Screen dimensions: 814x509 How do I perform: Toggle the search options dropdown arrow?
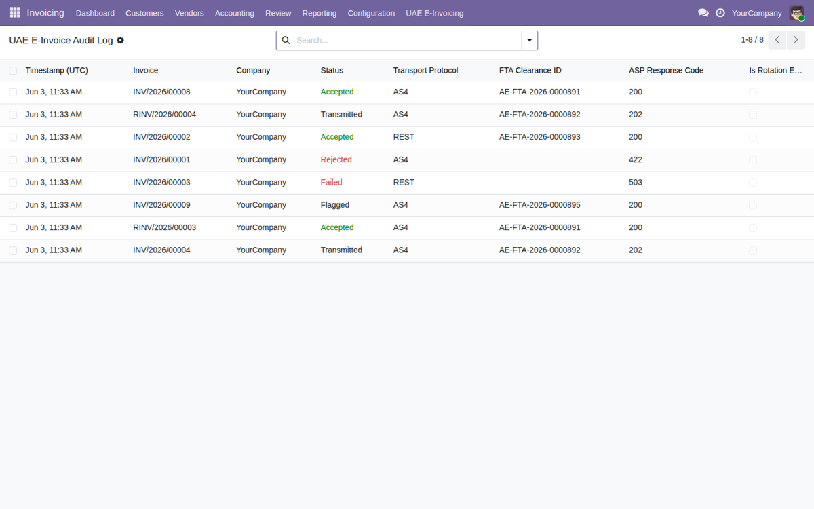529,41
